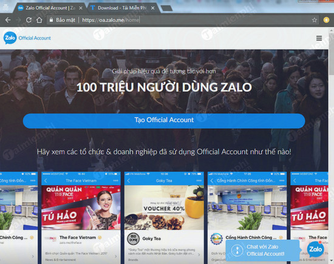The width and height of the screenshot is (334, 264).
Task: Click the Official Account header link
Action: tap(35, 38)
